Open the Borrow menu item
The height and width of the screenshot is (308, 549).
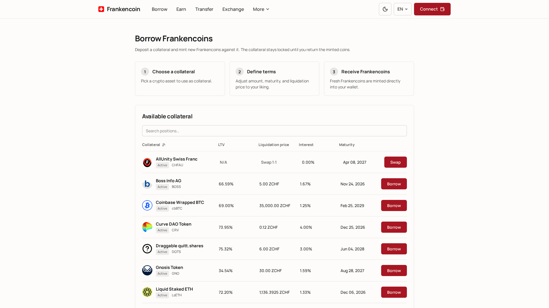pos(160,9)
